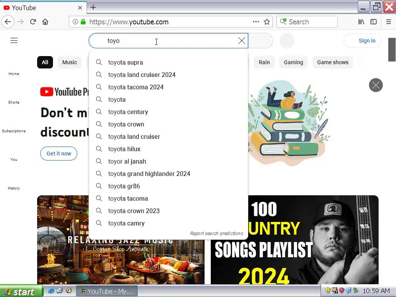This screenshot has width=396, height=297.
Task: Pick the toyota camry suggestion
Action: point(168,223)
